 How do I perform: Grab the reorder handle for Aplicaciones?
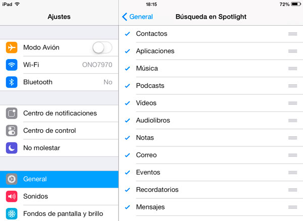tap(292, 51)
